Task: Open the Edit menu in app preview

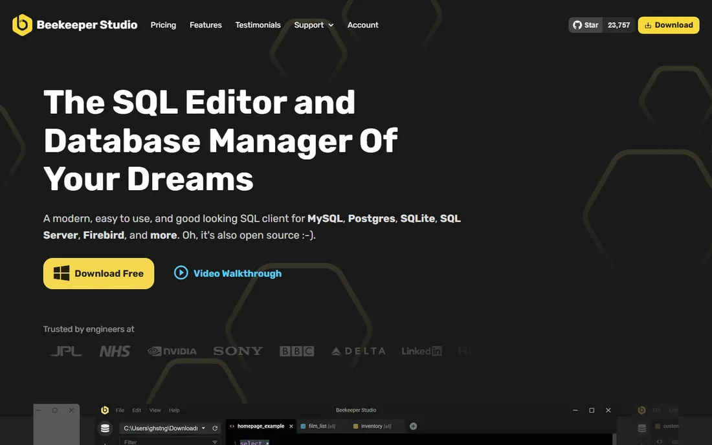Action: 137,410
